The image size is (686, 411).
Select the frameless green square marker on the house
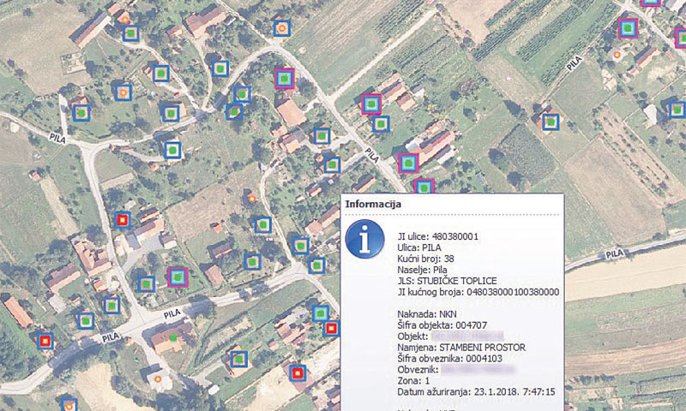(174, 337)
